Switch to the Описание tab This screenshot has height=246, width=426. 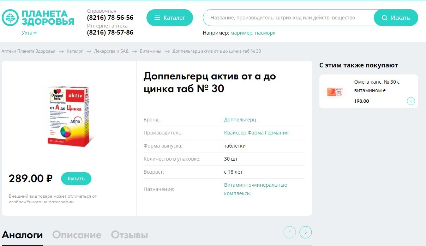point(77,235)
